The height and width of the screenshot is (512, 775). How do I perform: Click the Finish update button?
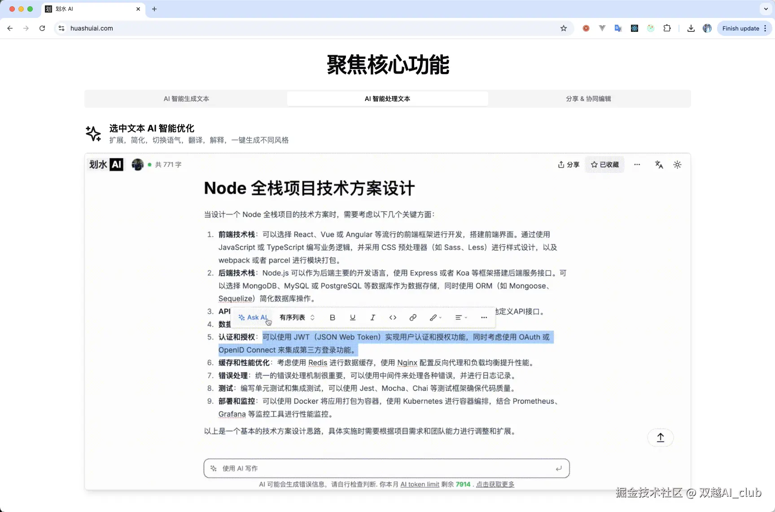[x=740, y=28]
